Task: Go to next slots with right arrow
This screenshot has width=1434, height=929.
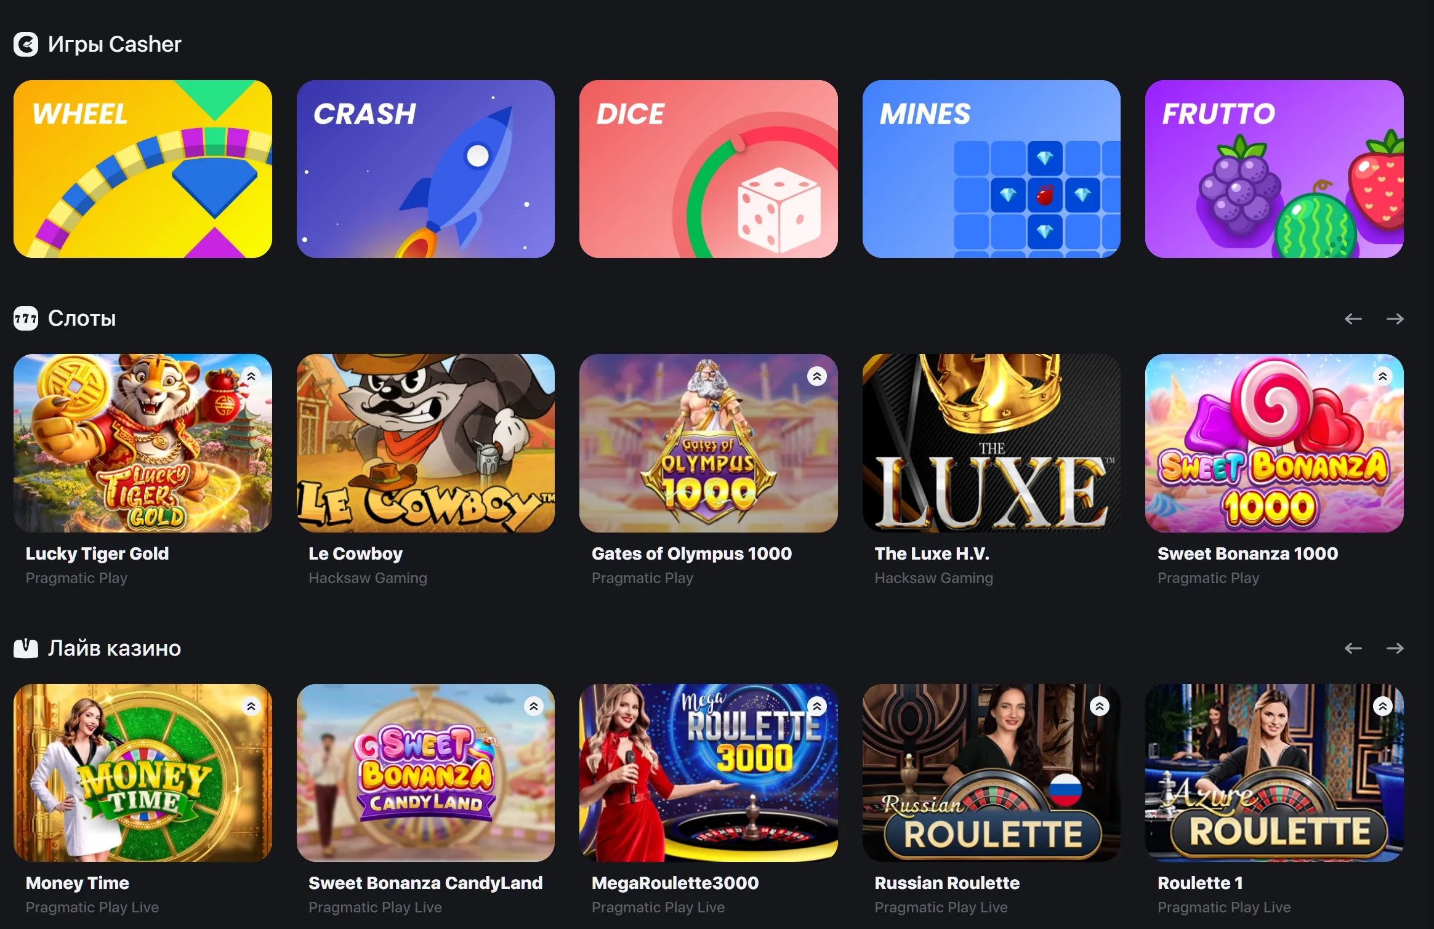Action: click(1395, 318)
